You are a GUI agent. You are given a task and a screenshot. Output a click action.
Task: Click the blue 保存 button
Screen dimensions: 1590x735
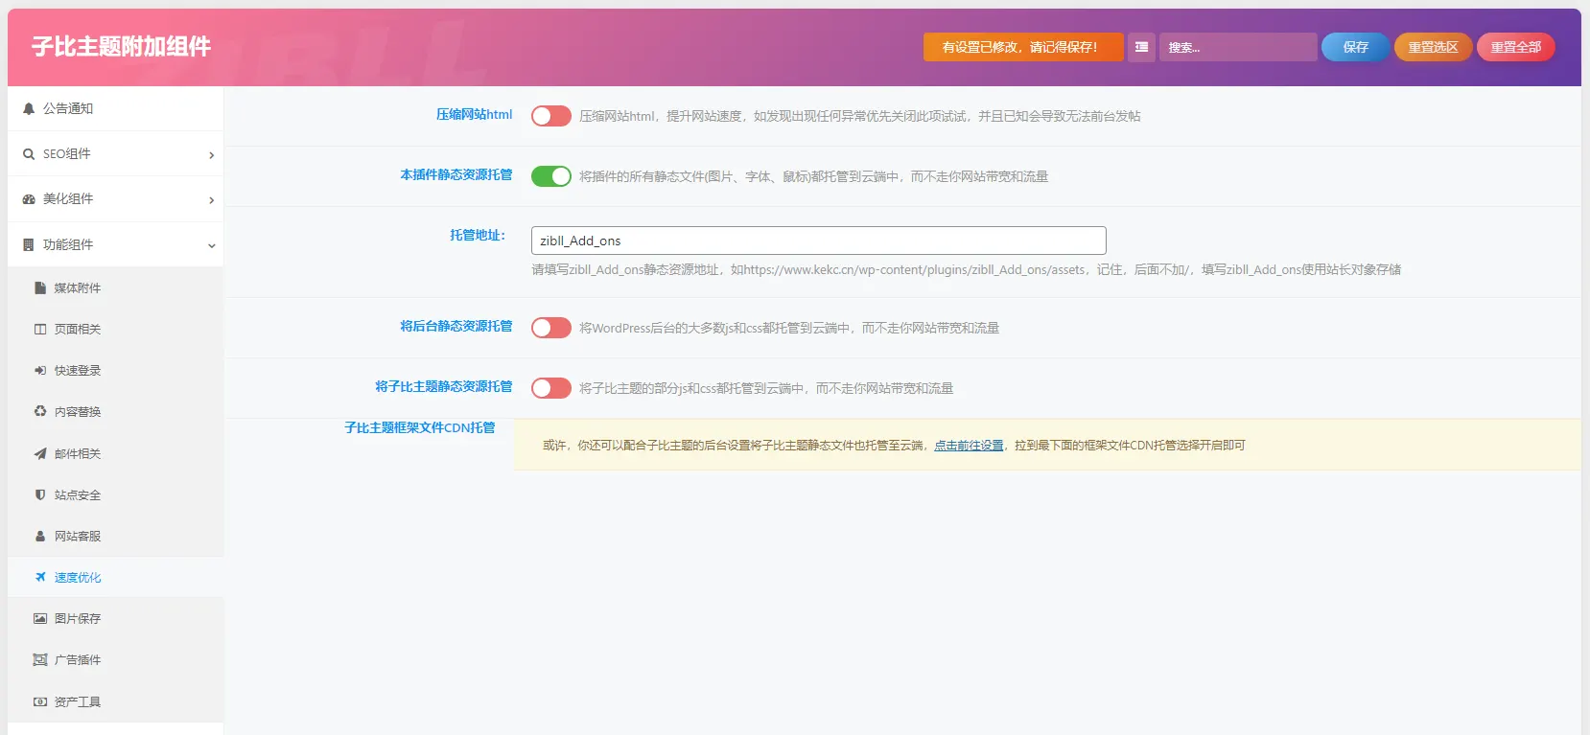pyautogui.click(x=1355, y=47)
